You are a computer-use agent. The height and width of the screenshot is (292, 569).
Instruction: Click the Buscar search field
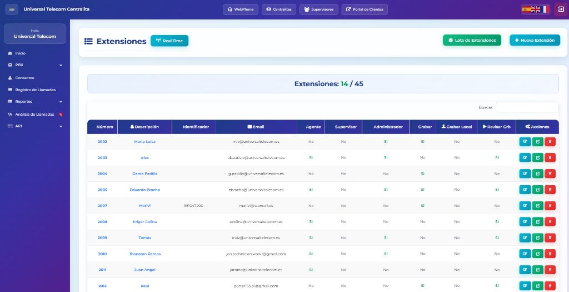click(x=527, y=107)
